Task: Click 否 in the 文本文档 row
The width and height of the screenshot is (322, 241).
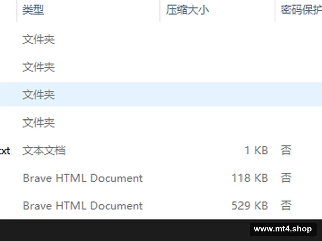Action: 286,150
